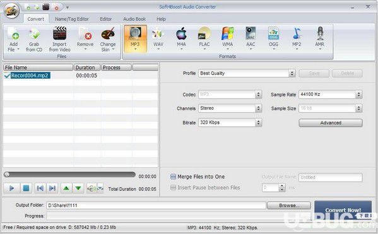
Task: Click the volume speaker icon
Action: 92,188
